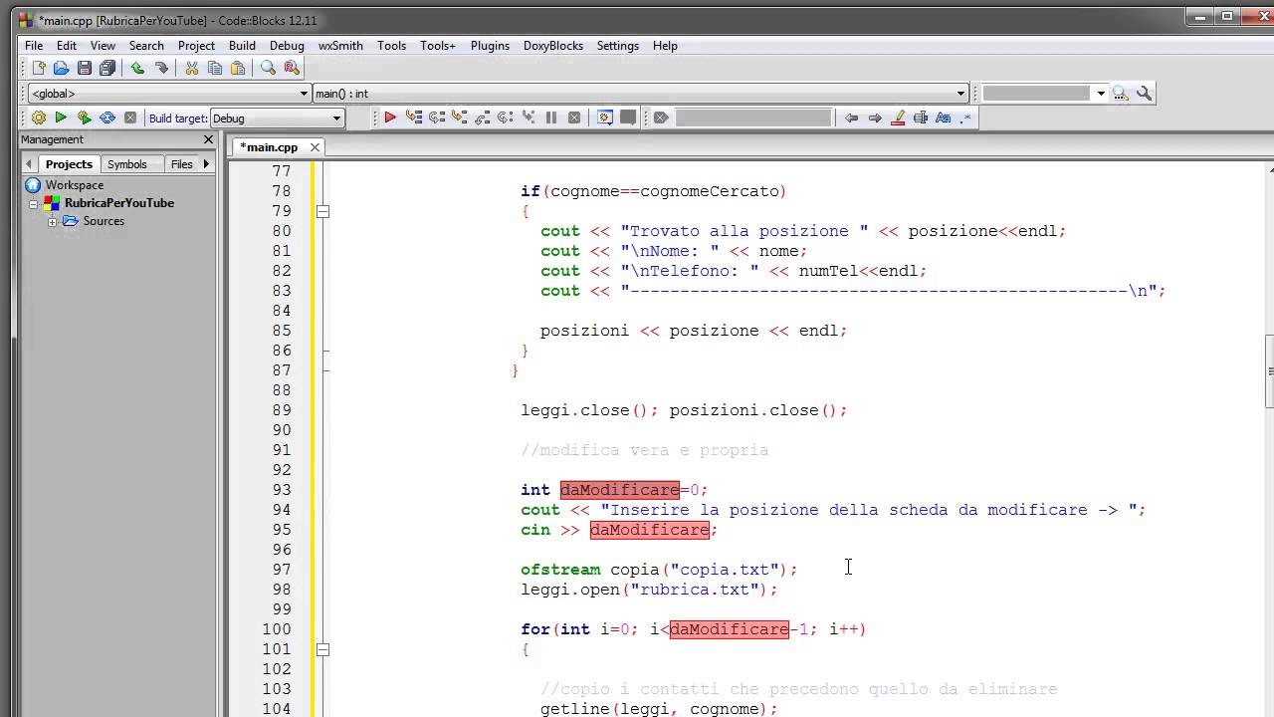
Task: Clear the incremental search field with the X icon
Action: [x=661, y=118]
